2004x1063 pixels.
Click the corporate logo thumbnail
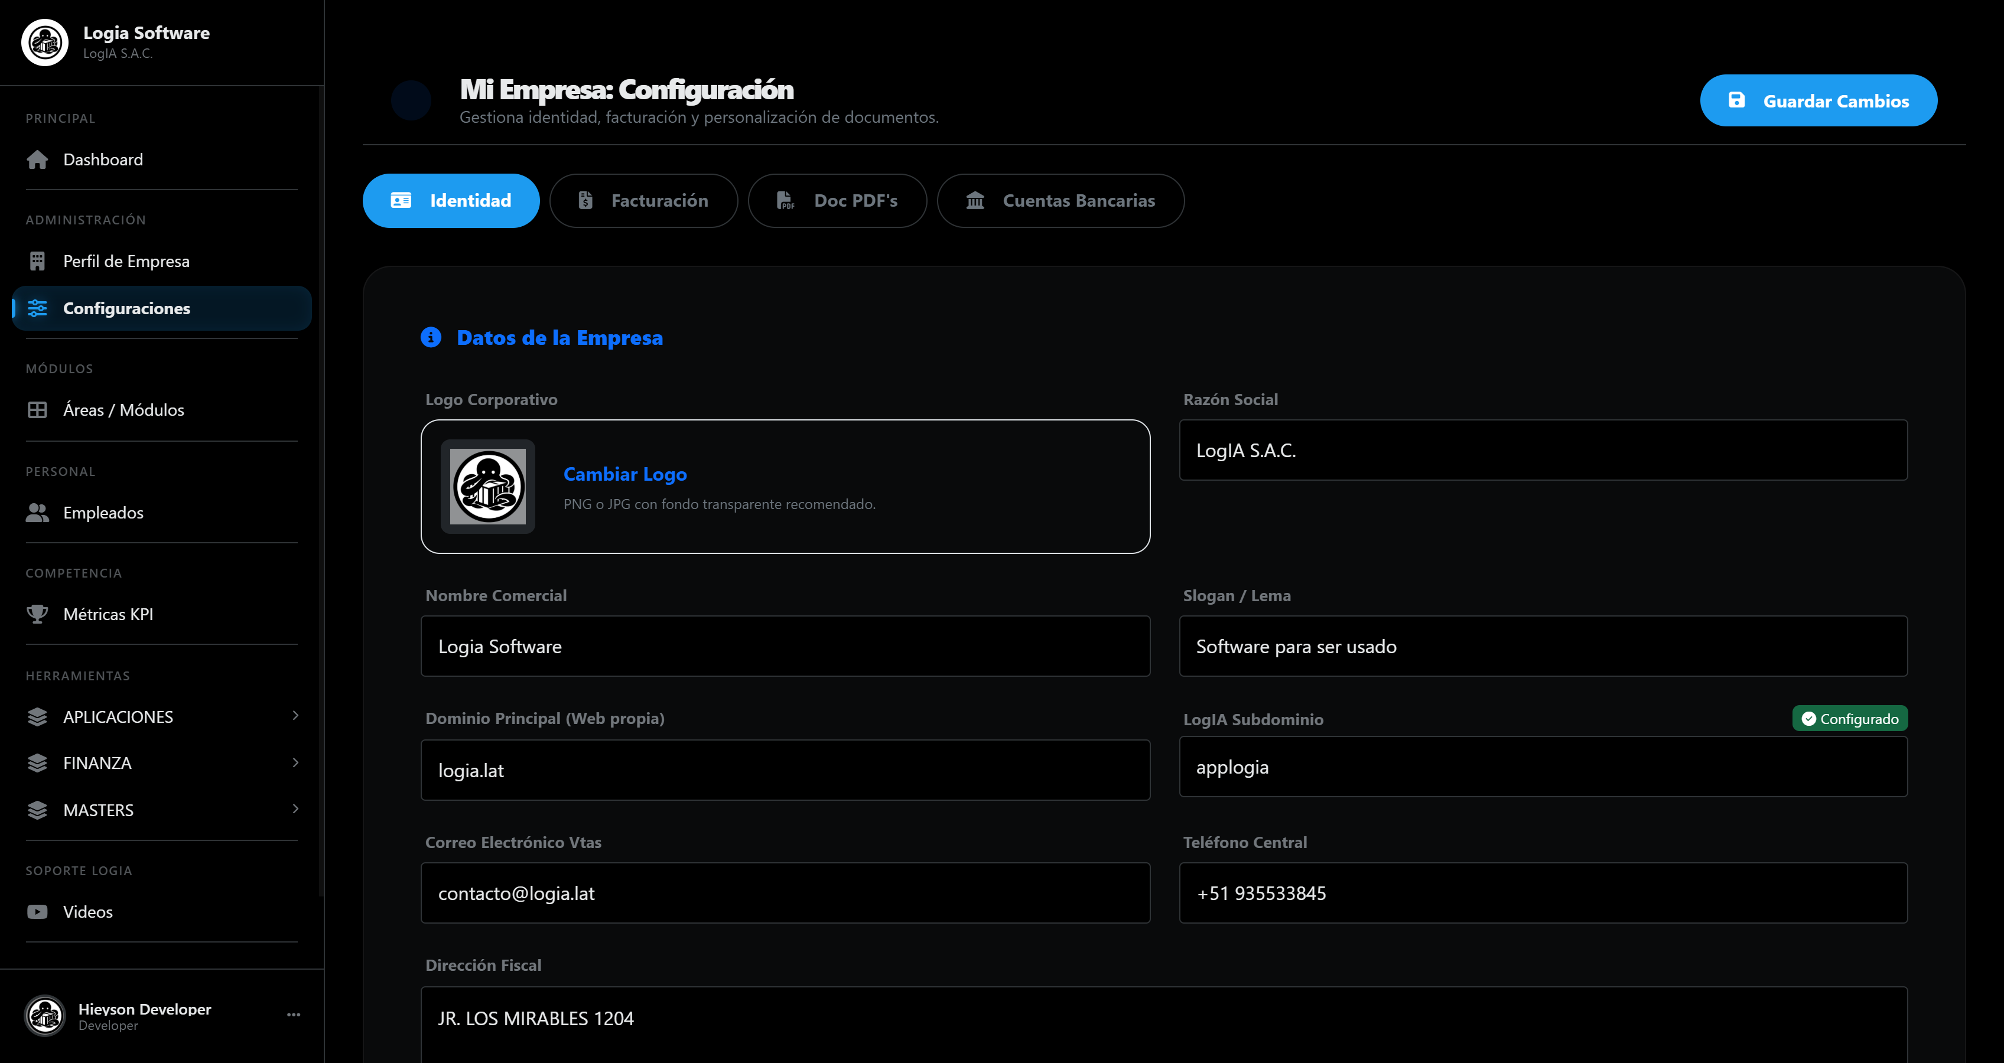click(x=488, y=486)
